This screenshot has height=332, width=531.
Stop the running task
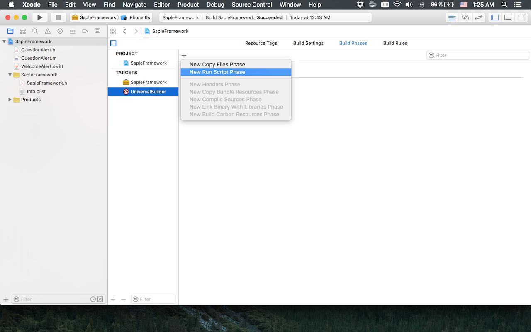point(58,17)
